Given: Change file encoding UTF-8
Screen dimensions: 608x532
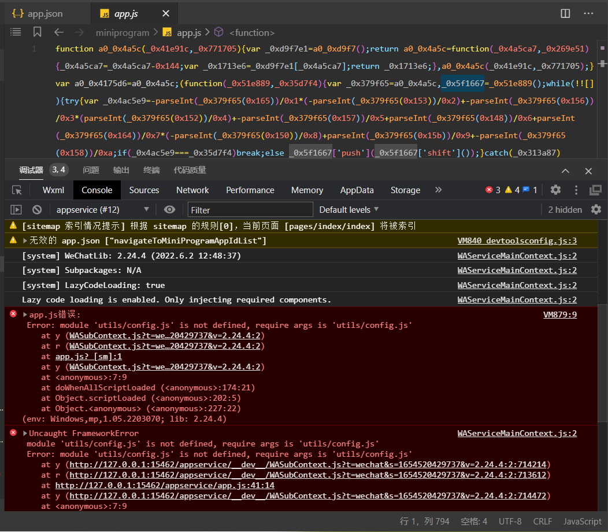Looking at the screenshot, I should coord(510,521).
